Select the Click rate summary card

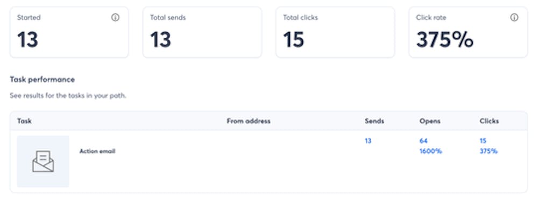(x=468, y=32)
